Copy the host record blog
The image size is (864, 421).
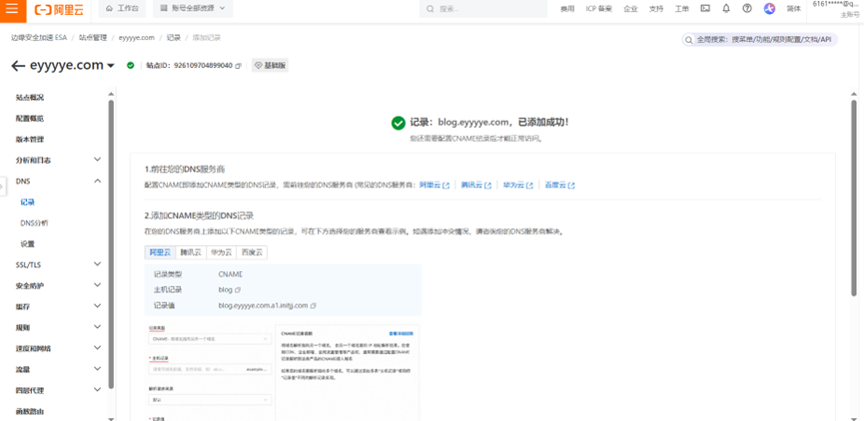click(238, 289)
